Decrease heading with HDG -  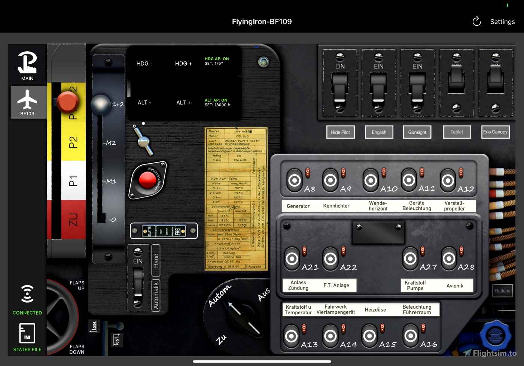click(144, 64)
